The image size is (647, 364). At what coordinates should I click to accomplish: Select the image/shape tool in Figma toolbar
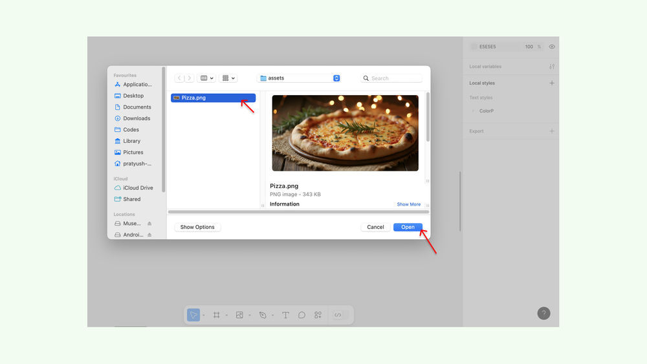239,315
